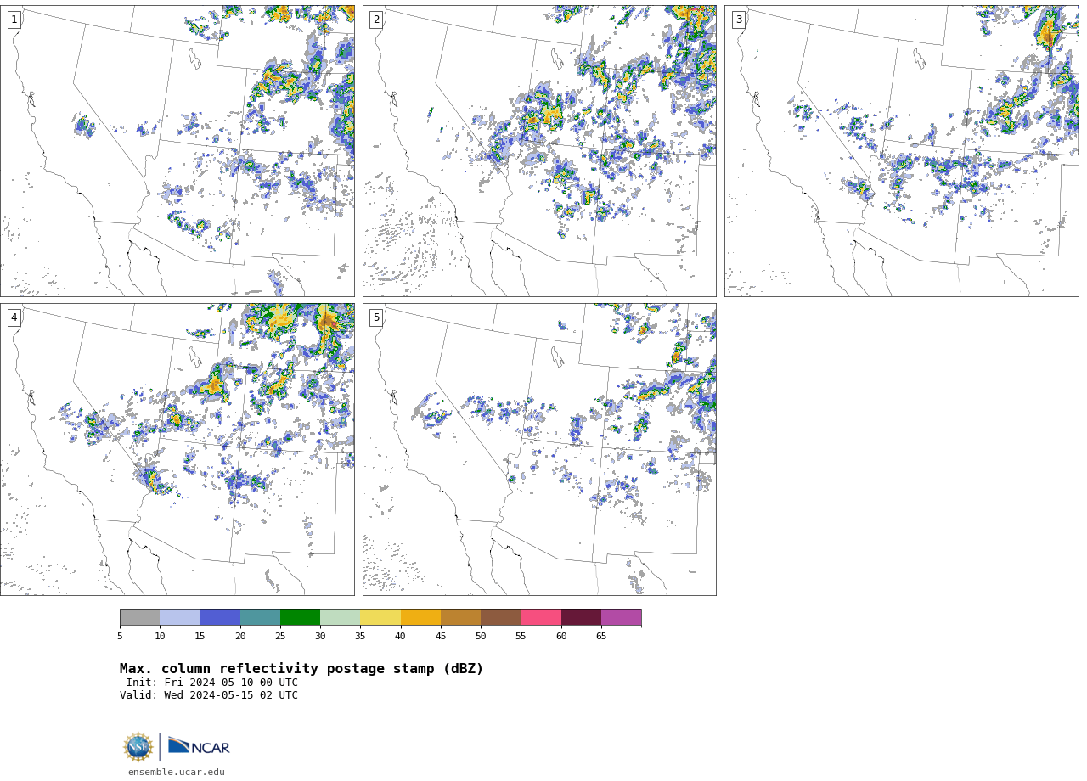
Task: Click the blue 15-20 dBZ swatch
Action: click(220, 617)
